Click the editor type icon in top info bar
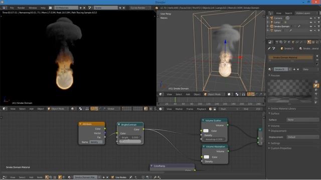This screenshot has height=180, width=321. (4, 8)
